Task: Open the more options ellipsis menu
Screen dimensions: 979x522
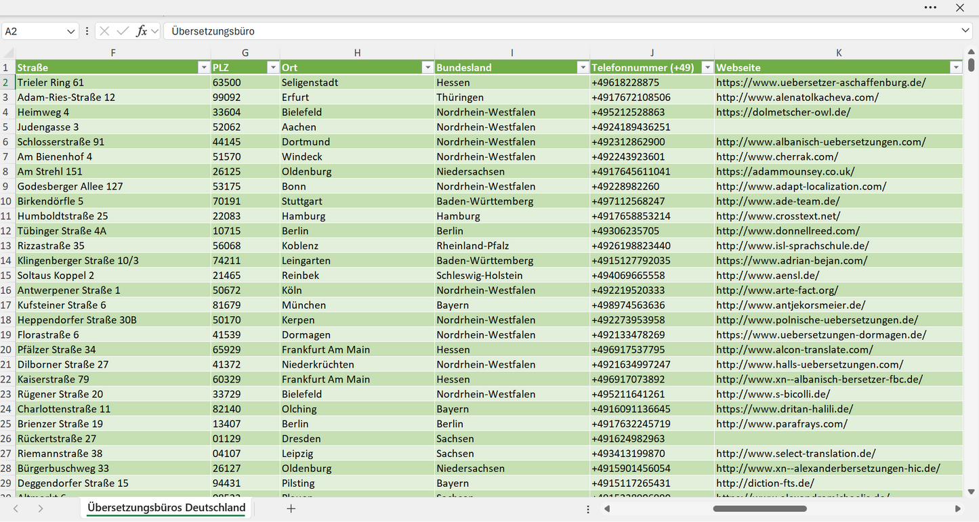Action: point(930,7)
